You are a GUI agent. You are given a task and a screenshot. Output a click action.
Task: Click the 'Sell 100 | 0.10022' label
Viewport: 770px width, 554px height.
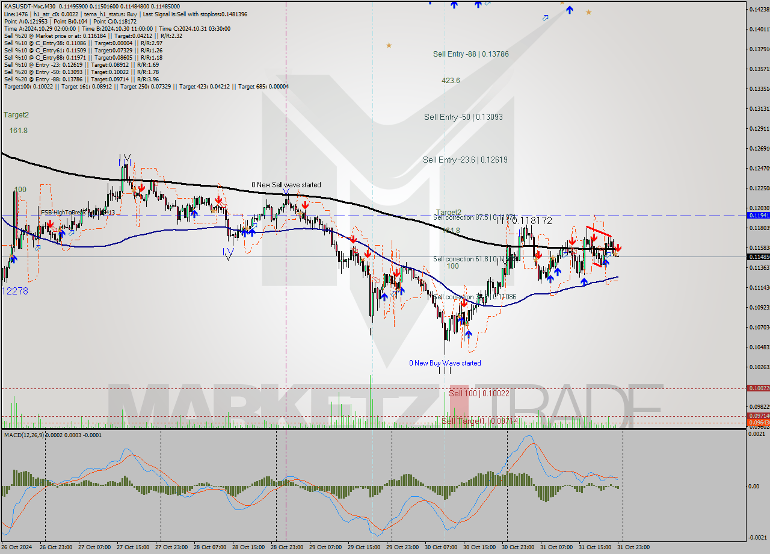point(479,393)
